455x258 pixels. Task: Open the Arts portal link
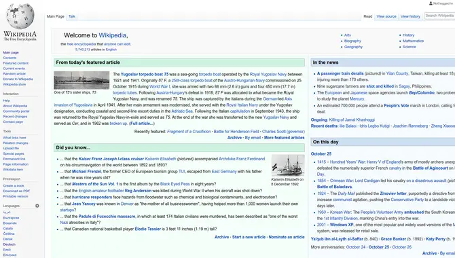[x=347, y=35]
